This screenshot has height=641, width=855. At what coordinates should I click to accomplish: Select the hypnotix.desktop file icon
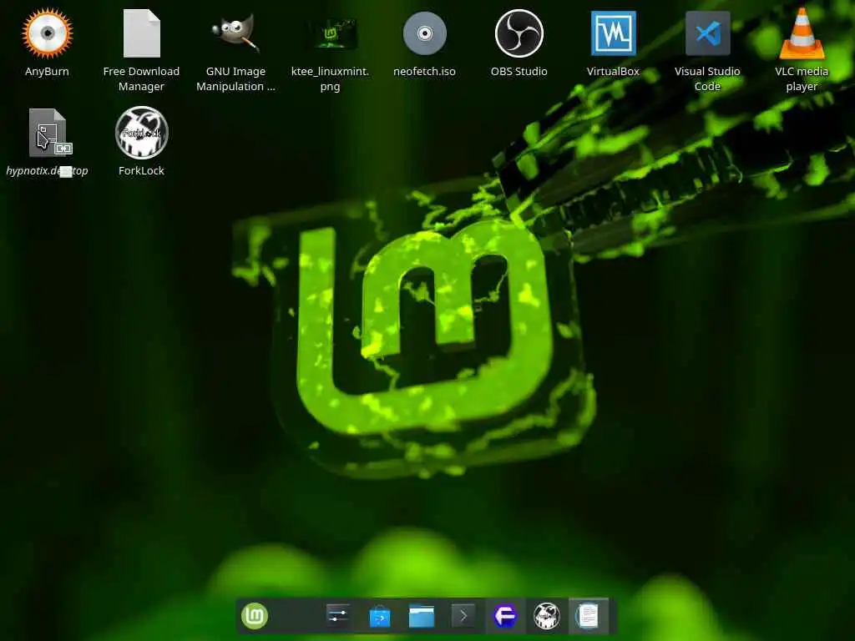pyautogui.click(x=48, y=133)
